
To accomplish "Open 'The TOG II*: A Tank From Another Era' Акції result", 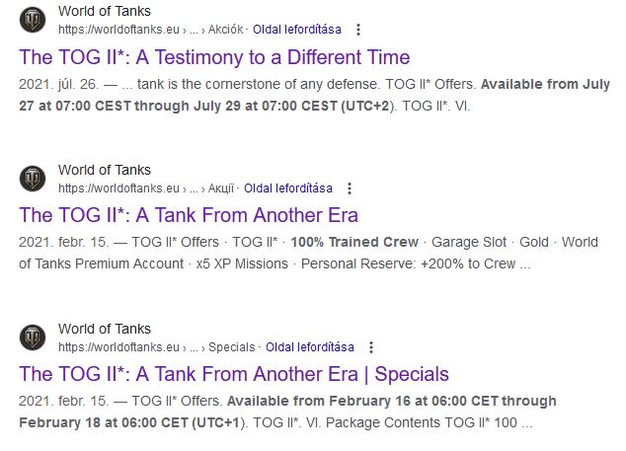I will (189, 215).
